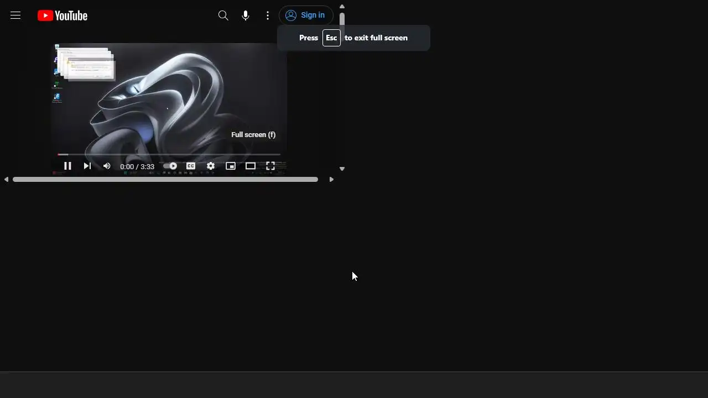Click the horizontal scrollbar thumb

point(165,180)
